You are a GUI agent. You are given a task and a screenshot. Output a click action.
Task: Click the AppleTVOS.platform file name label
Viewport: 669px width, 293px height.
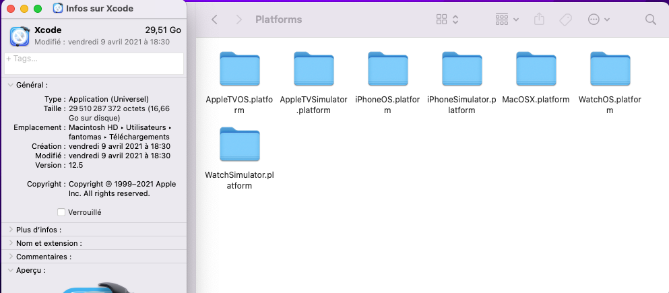click(239, 105)
